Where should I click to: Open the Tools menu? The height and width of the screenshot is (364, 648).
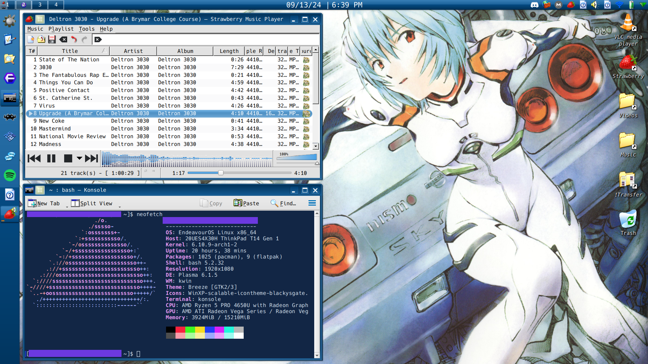click(87, 29)
